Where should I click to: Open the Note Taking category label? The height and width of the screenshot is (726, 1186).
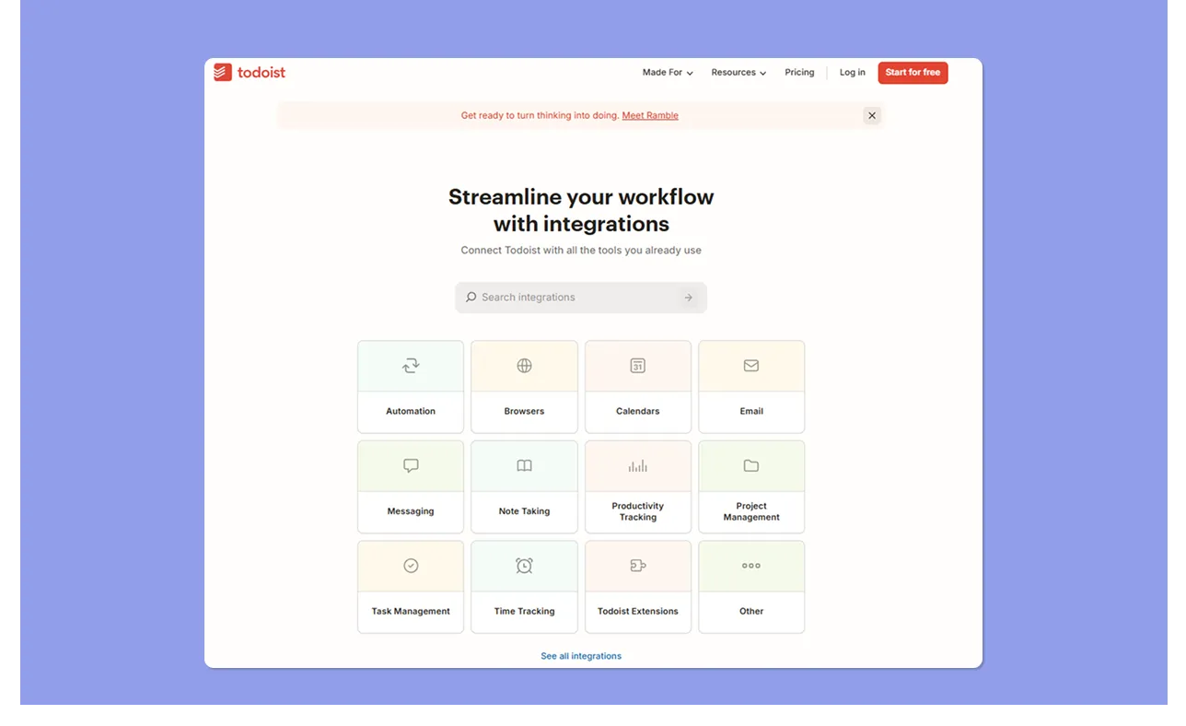pyautogui.click(x=524, y=511)
